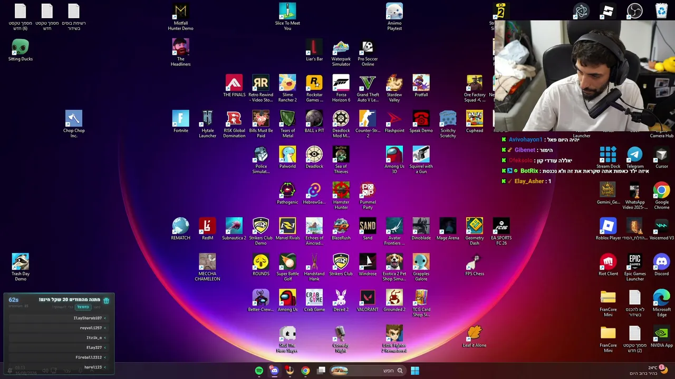Screen dimensions: 675x379
Task: Select the Pro Soccer Online icon
Action: click(x=368, y=53)
